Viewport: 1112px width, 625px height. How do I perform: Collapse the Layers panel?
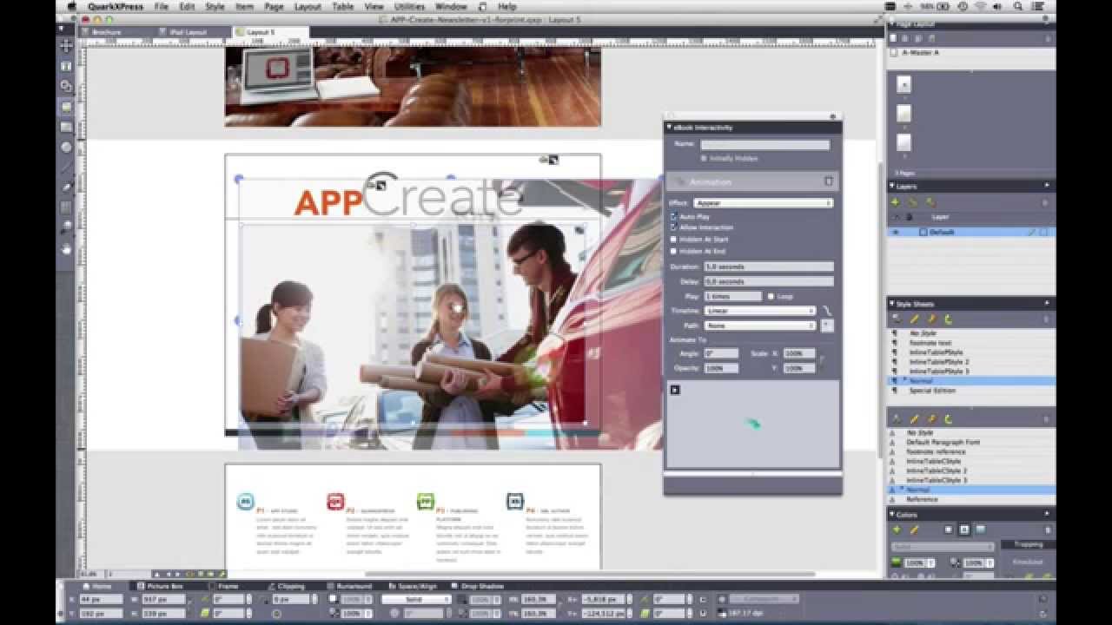pos(891,186)
